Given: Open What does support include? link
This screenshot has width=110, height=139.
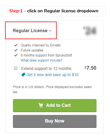Looking at the screenshot, I should 42,60.
